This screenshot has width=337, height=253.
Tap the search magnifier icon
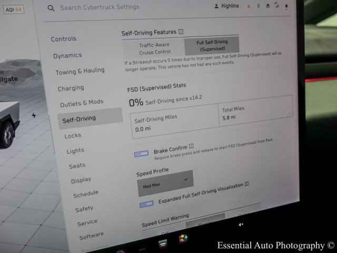click(x=51, y=8)
